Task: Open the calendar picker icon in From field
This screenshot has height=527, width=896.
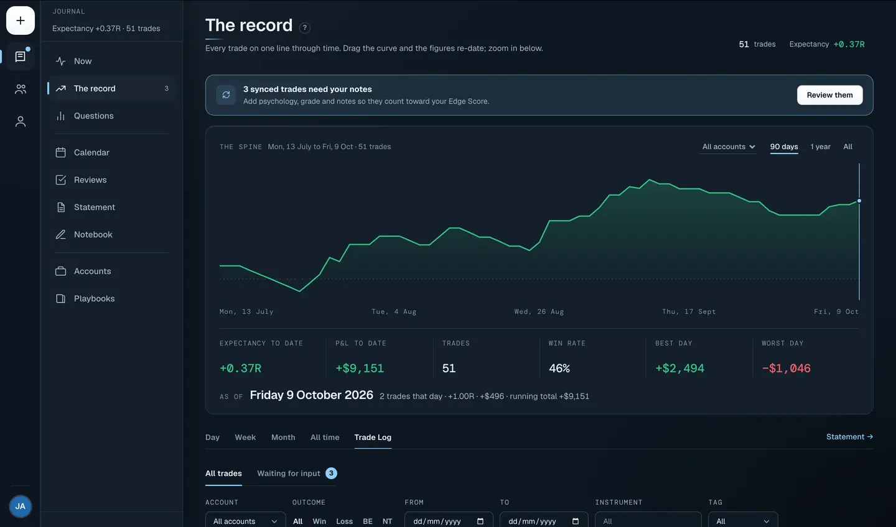Action: [x=480, y=521]
